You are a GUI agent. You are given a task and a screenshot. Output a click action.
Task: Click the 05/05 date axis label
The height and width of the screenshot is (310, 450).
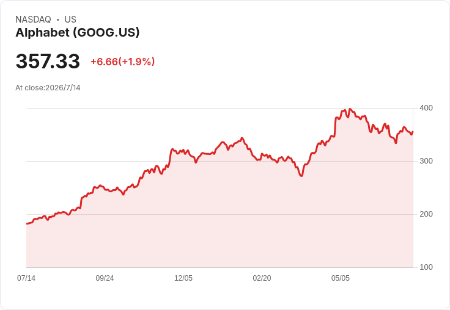pyautogui.click(x=341, y=278)
